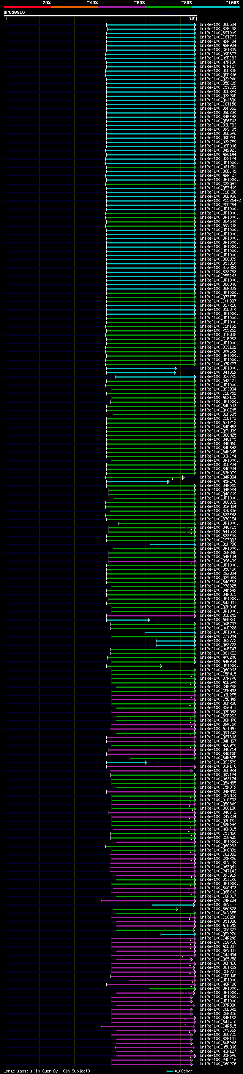Click the orange ~40% identity legend segment
The image size is (243, 1074).
point(74,7)
